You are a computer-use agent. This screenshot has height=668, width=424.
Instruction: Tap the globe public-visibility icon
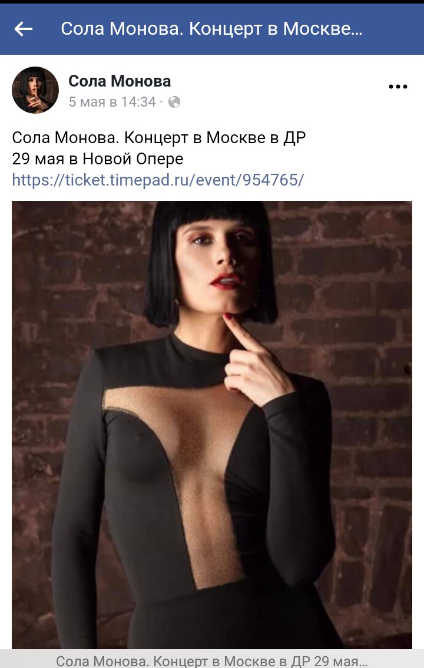pyautogui.click(x=174, y=102)
